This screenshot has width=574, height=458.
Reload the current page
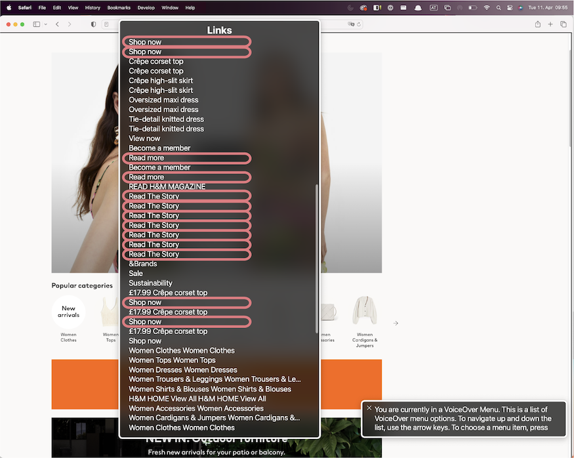[x=359, y=24]
